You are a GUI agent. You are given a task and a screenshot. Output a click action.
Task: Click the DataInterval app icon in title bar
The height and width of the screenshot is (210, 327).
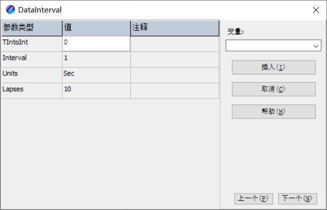pos(10,9)
